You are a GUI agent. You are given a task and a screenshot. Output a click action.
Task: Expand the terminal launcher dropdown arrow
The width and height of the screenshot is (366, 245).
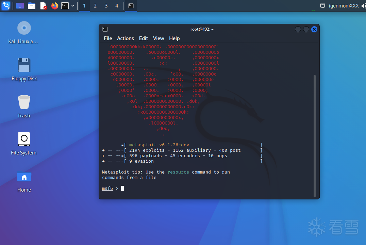click(73, 5)
